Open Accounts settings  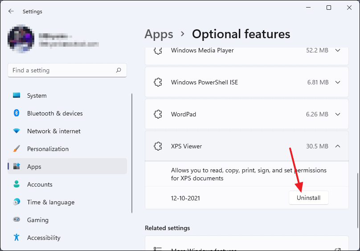[x=67, y=184]
